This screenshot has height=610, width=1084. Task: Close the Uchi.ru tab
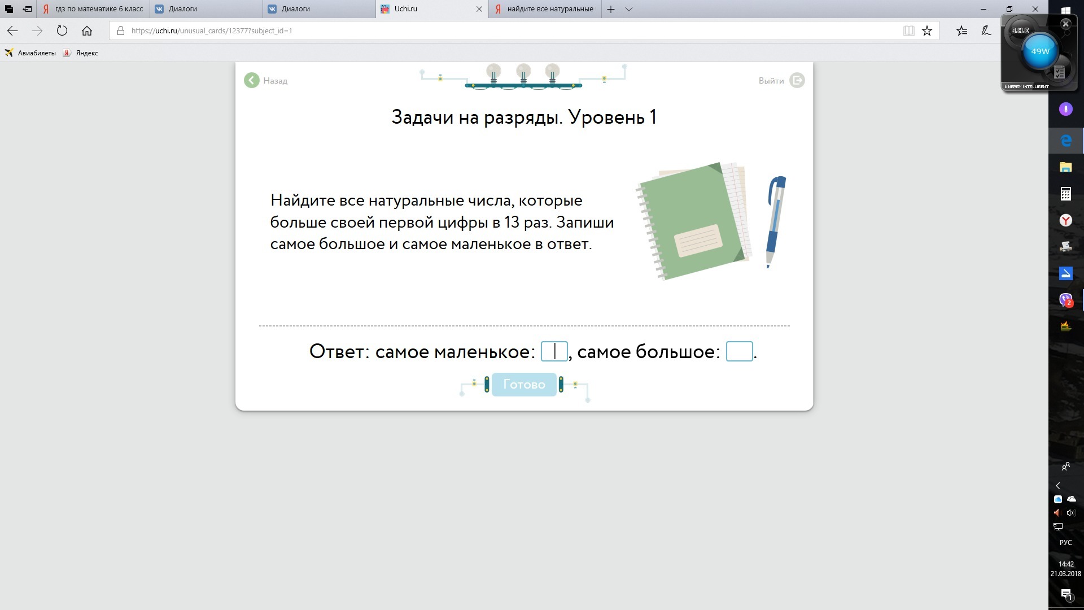click(x=479, y=9)
